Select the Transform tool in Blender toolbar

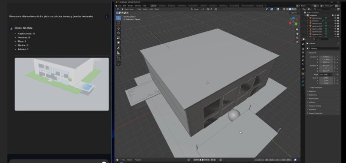click(118, 42)
